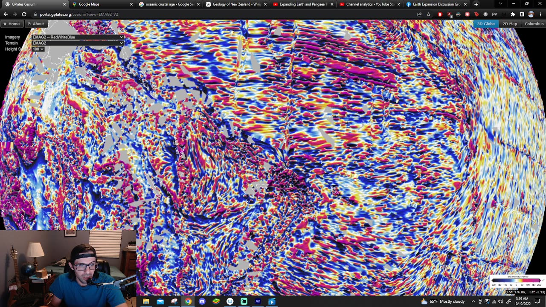546x307 pixels.
Task: Open the red Tp extension icon
Action: 476,14
